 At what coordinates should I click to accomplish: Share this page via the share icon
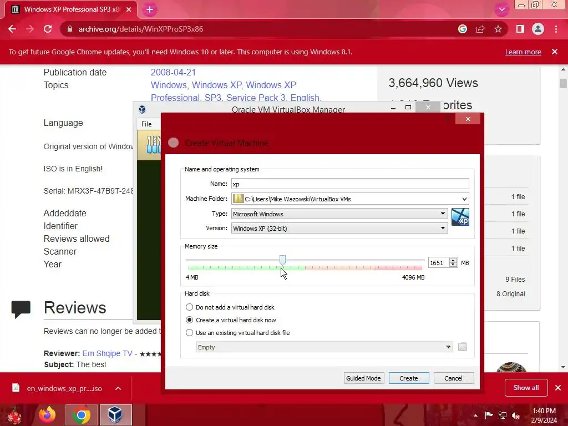pyautogui.click(x=480, y=29)
